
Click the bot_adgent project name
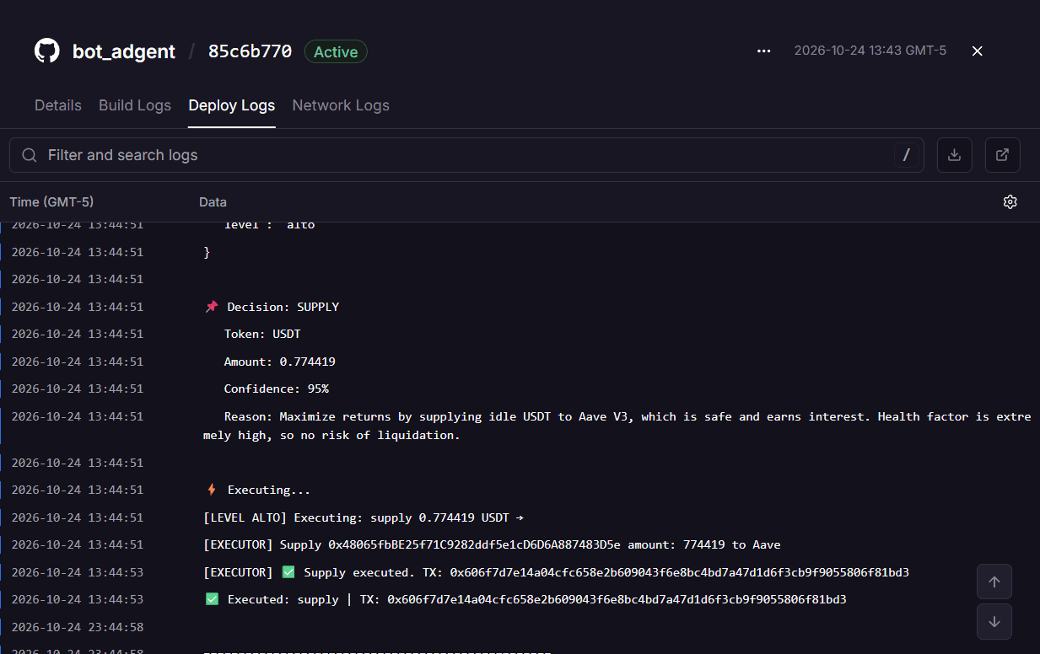click(x=124, y=51)
